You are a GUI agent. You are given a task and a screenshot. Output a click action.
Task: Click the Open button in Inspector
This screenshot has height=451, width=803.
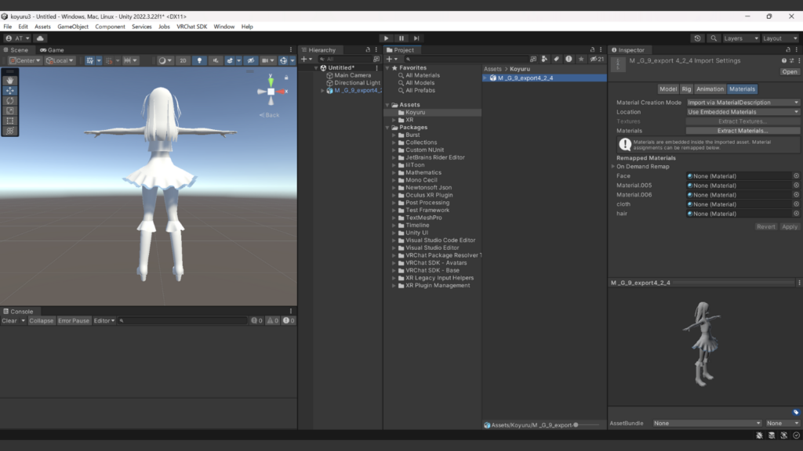coord(789,71)
